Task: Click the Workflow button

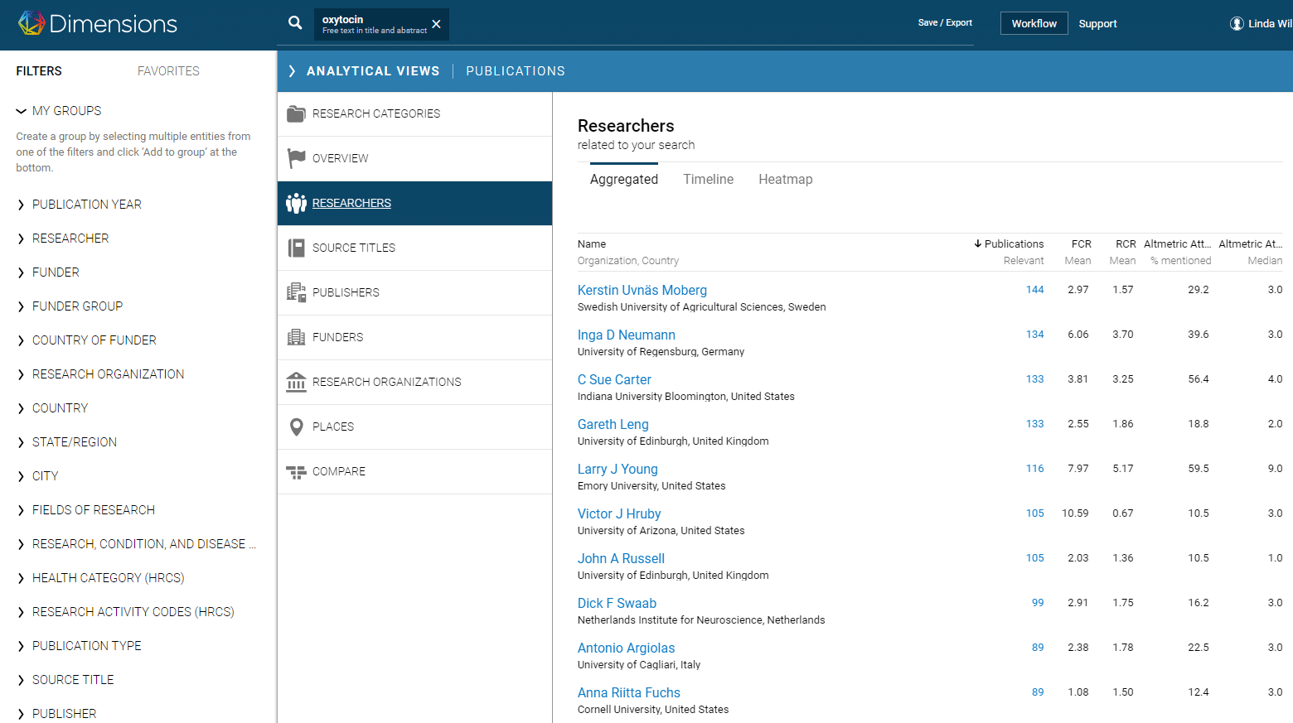Action: pos(1034,23)
